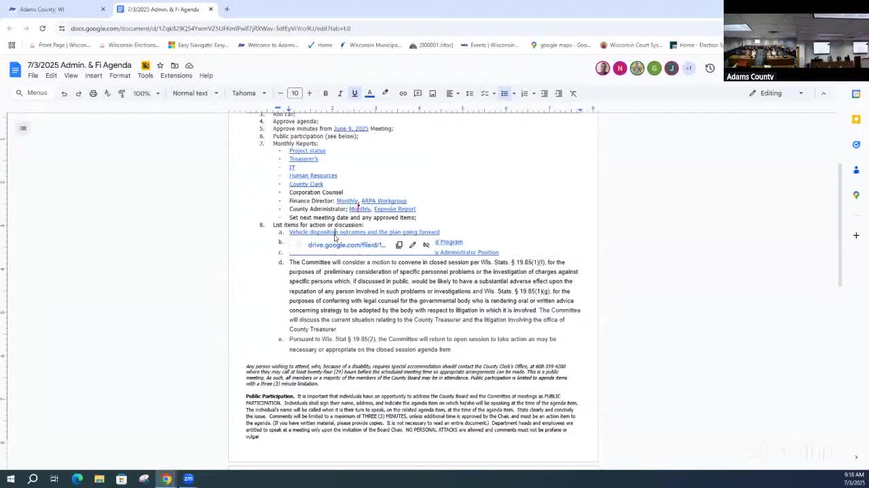Undo the last edit
Viewport: 869px width, 488px height.
pos(64,94)
